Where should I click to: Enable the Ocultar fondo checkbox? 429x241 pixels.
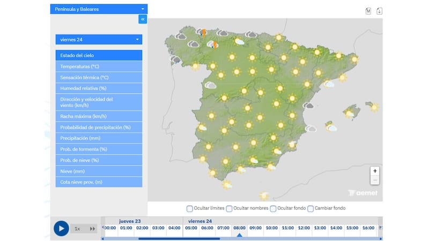click(273, 208)
